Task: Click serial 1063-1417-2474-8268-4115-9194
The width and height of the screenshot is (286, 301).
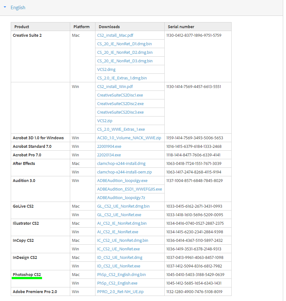Action: pos(194,172)
